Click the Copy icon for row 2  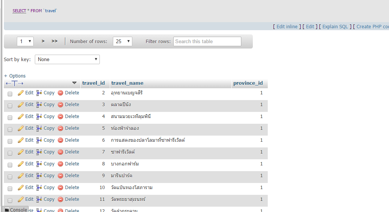(x=39, y=93)
